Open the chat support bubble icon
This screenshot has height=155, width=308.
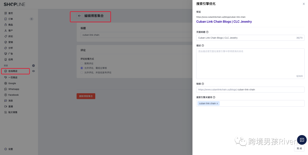pyautogui.click(x=302, y=140)
